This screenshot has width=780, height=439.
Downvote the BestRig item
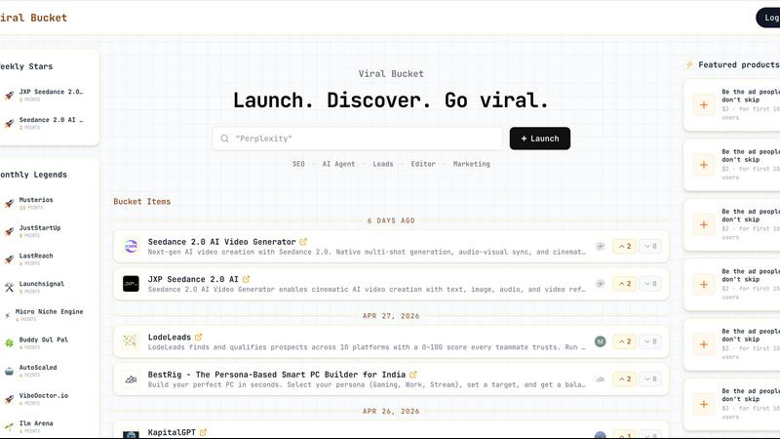pos(650,379)
